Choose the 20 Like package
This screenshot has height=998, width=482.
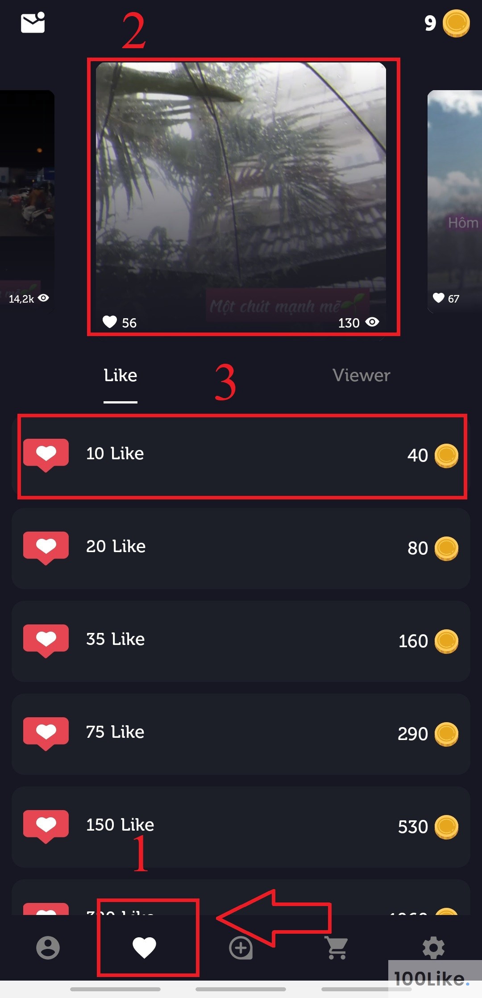coord(241,549)
